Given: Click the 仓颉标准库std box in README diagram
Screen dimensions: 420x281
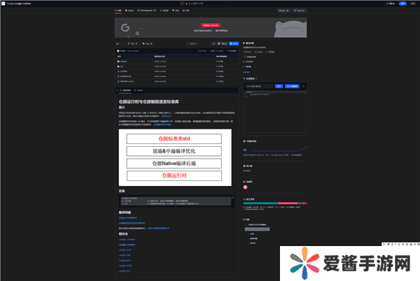Looking at the screenshot, I should tap(174, 138).
